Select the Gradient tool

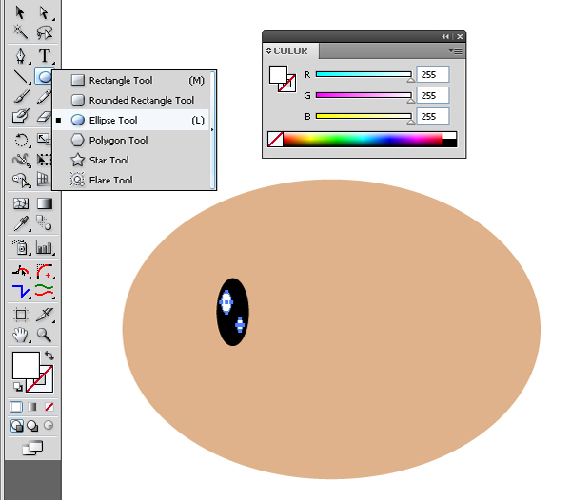pos(45,203)
